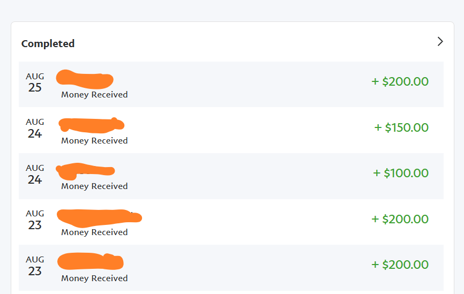Click the redacted name on $150.00 row
This screenshot has width=464, height=294.
[x=92, y=125]
